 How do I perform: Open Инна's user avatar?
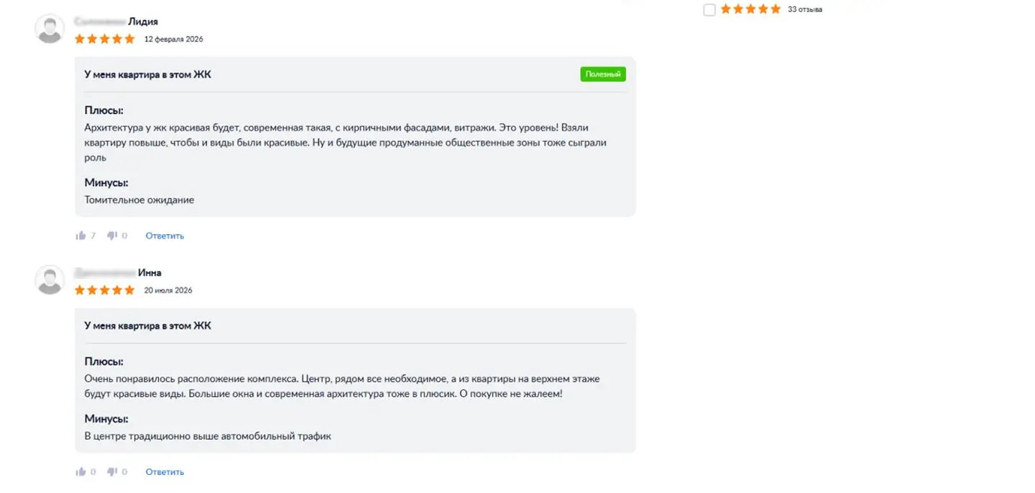[x=50, y=280]
